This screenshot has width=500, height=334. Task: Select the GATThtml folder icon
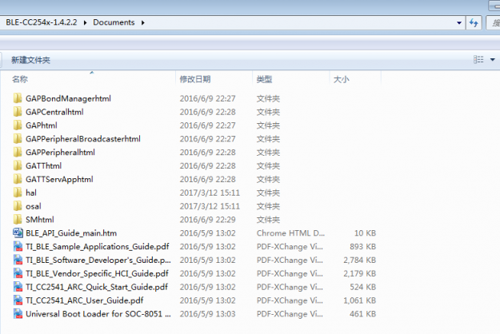(x=18, y=165)
